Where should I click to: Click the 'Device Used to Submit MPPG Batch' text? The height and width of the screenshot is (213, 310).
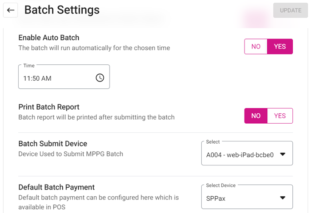pyautogui.click(x=70, y=154)
